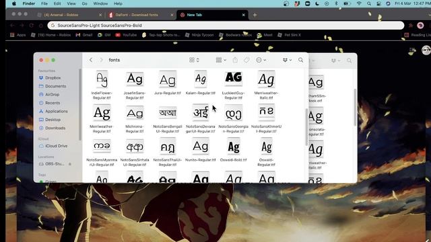
Task: Click the fonts window vertical scrollbar
Action: coord(306,127)
